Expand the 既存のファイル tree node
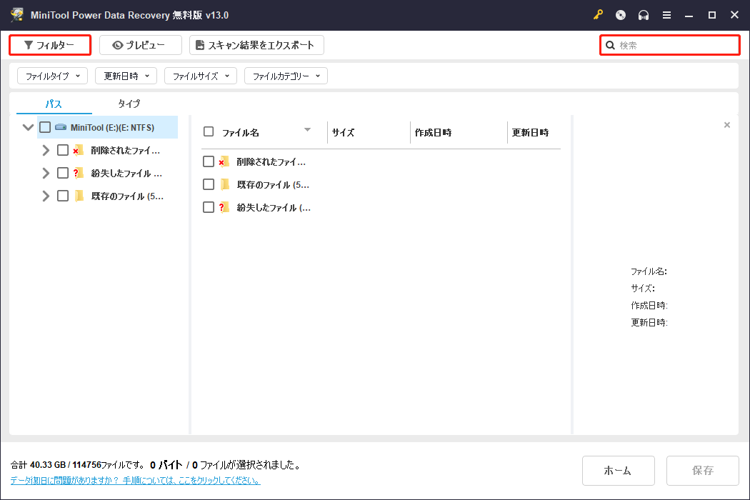750x500 pixels. coord(46,196)
